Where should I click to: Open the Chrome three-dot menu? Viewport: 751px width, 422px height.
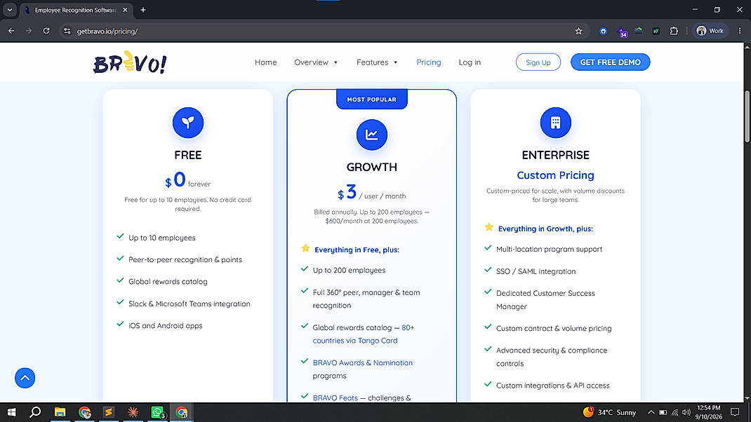coord(740,31)
